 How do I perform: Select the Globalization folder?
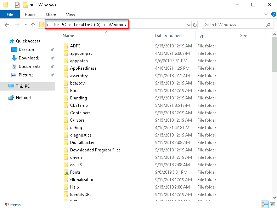pyautogui.click(x=82, y=180)
